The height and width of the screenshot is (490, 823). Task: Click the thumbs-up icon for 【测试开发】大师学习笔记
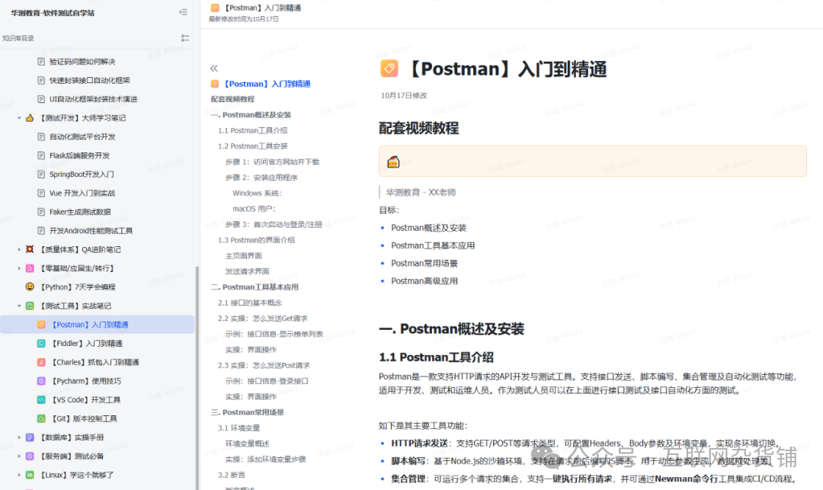click(30, 118)
